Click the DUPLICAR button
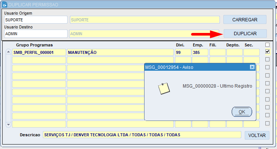Image resolution: width=277 pixels, height=149 pixels. pos(245,34)
